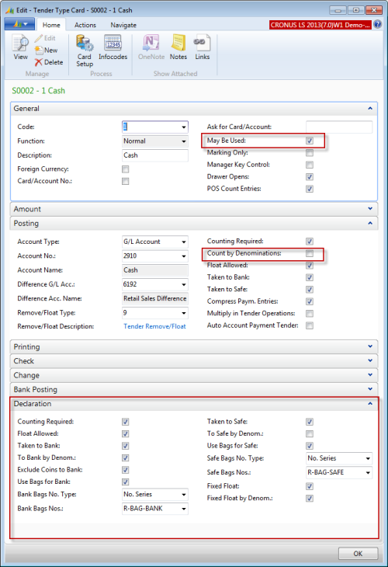Expand the Amount section
The height and width of the screenshot is (567, 388).
[x=194, y=209]
